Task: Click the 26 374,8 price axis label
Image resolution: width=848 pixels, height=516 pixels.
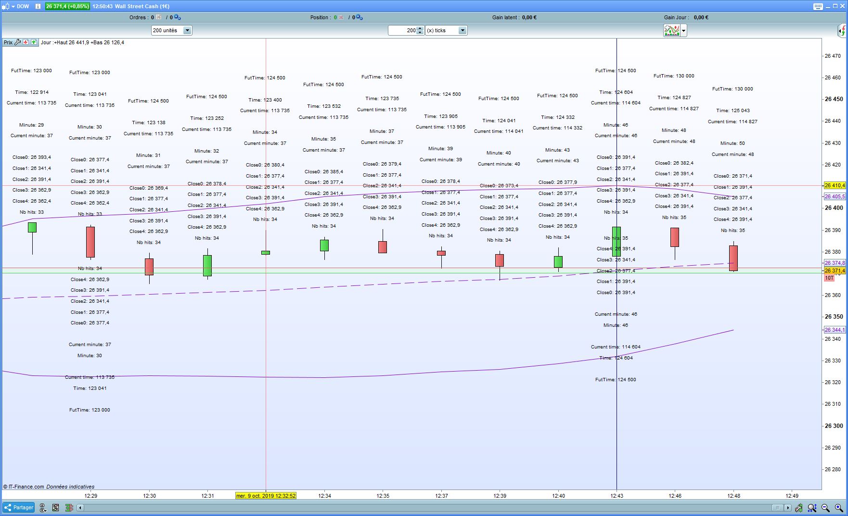Action: pyautogui.click(x=835, y=263)
